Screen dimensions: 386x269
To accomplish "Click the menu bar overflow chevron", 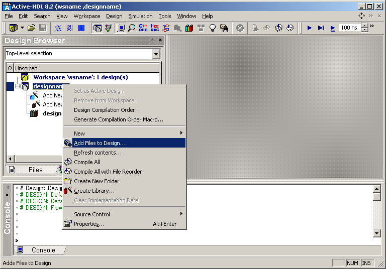I will click(371, 16).
